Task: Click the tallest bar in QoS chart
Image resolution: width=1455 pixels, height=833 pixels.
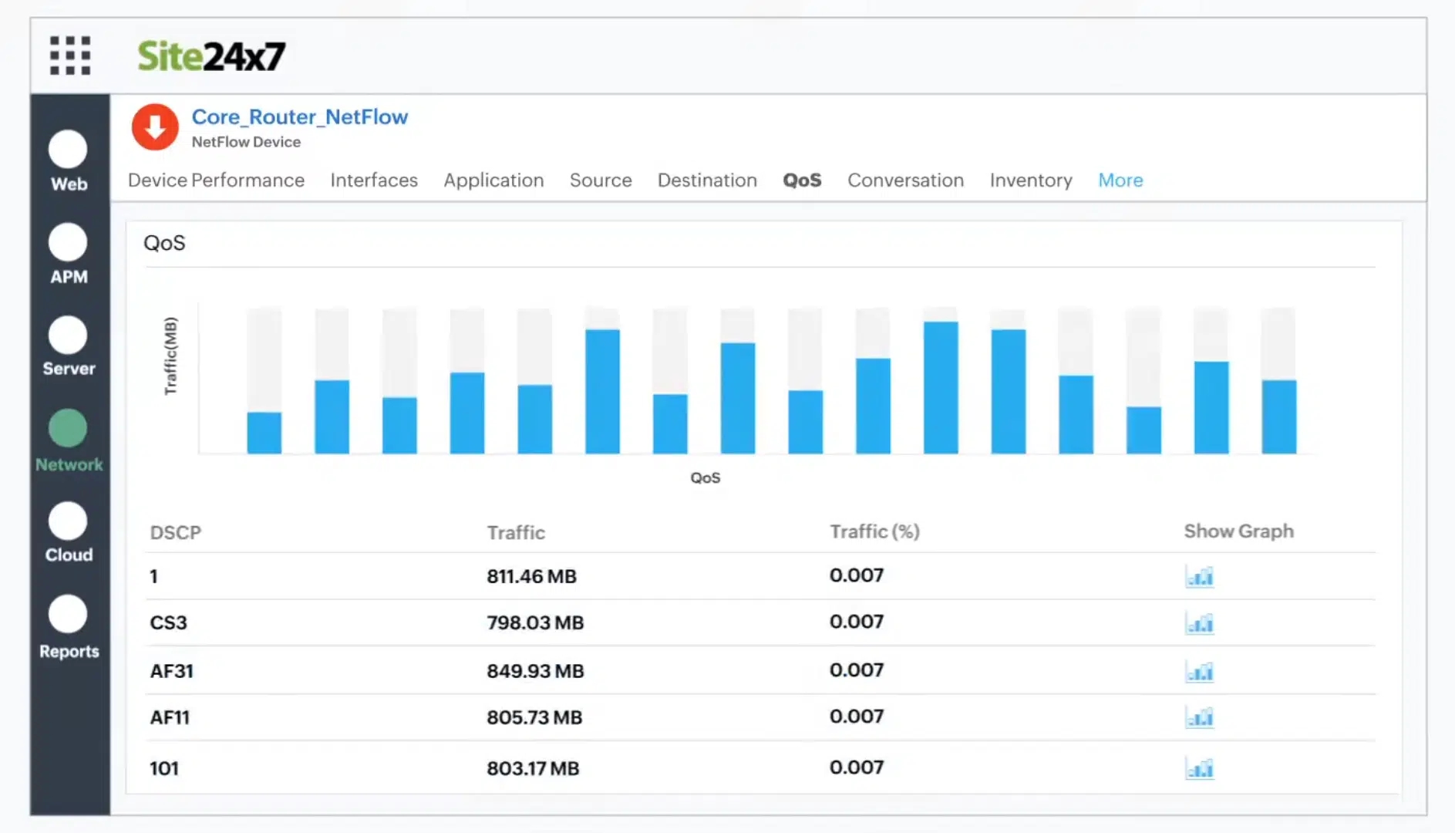Action: (x=941, y=387)
